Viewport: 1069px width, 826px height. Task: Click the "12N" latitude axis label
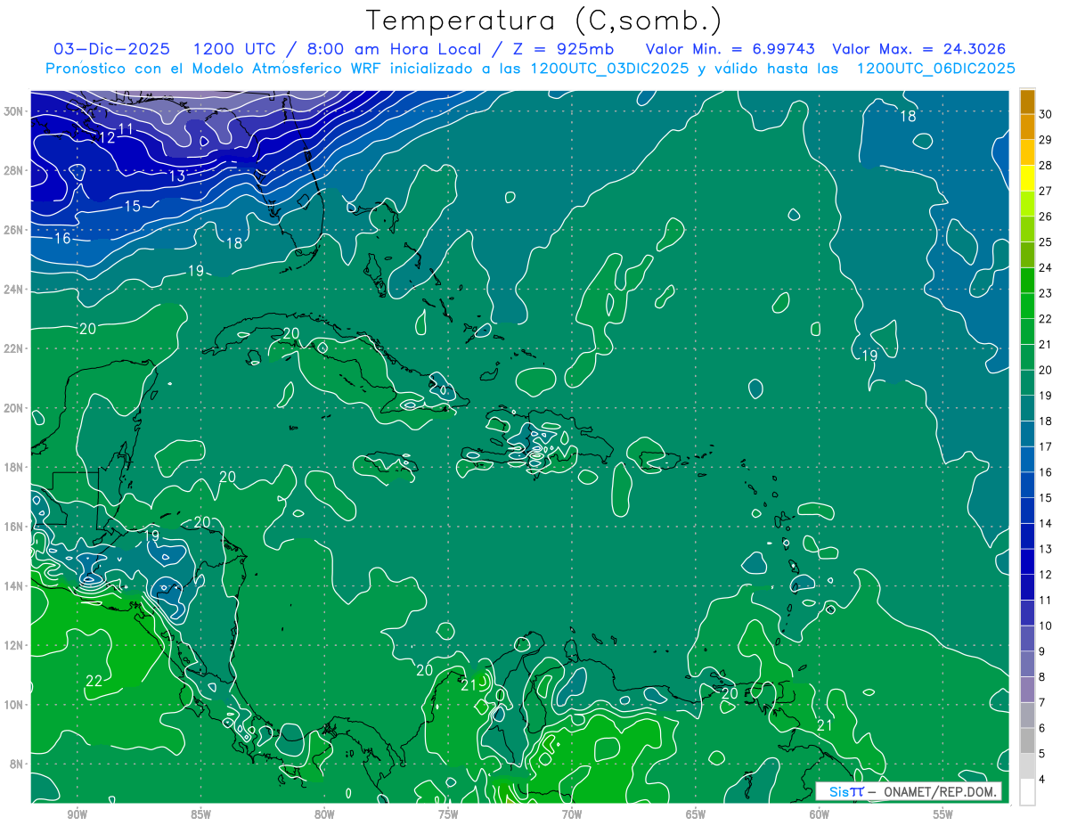[14, 645]
